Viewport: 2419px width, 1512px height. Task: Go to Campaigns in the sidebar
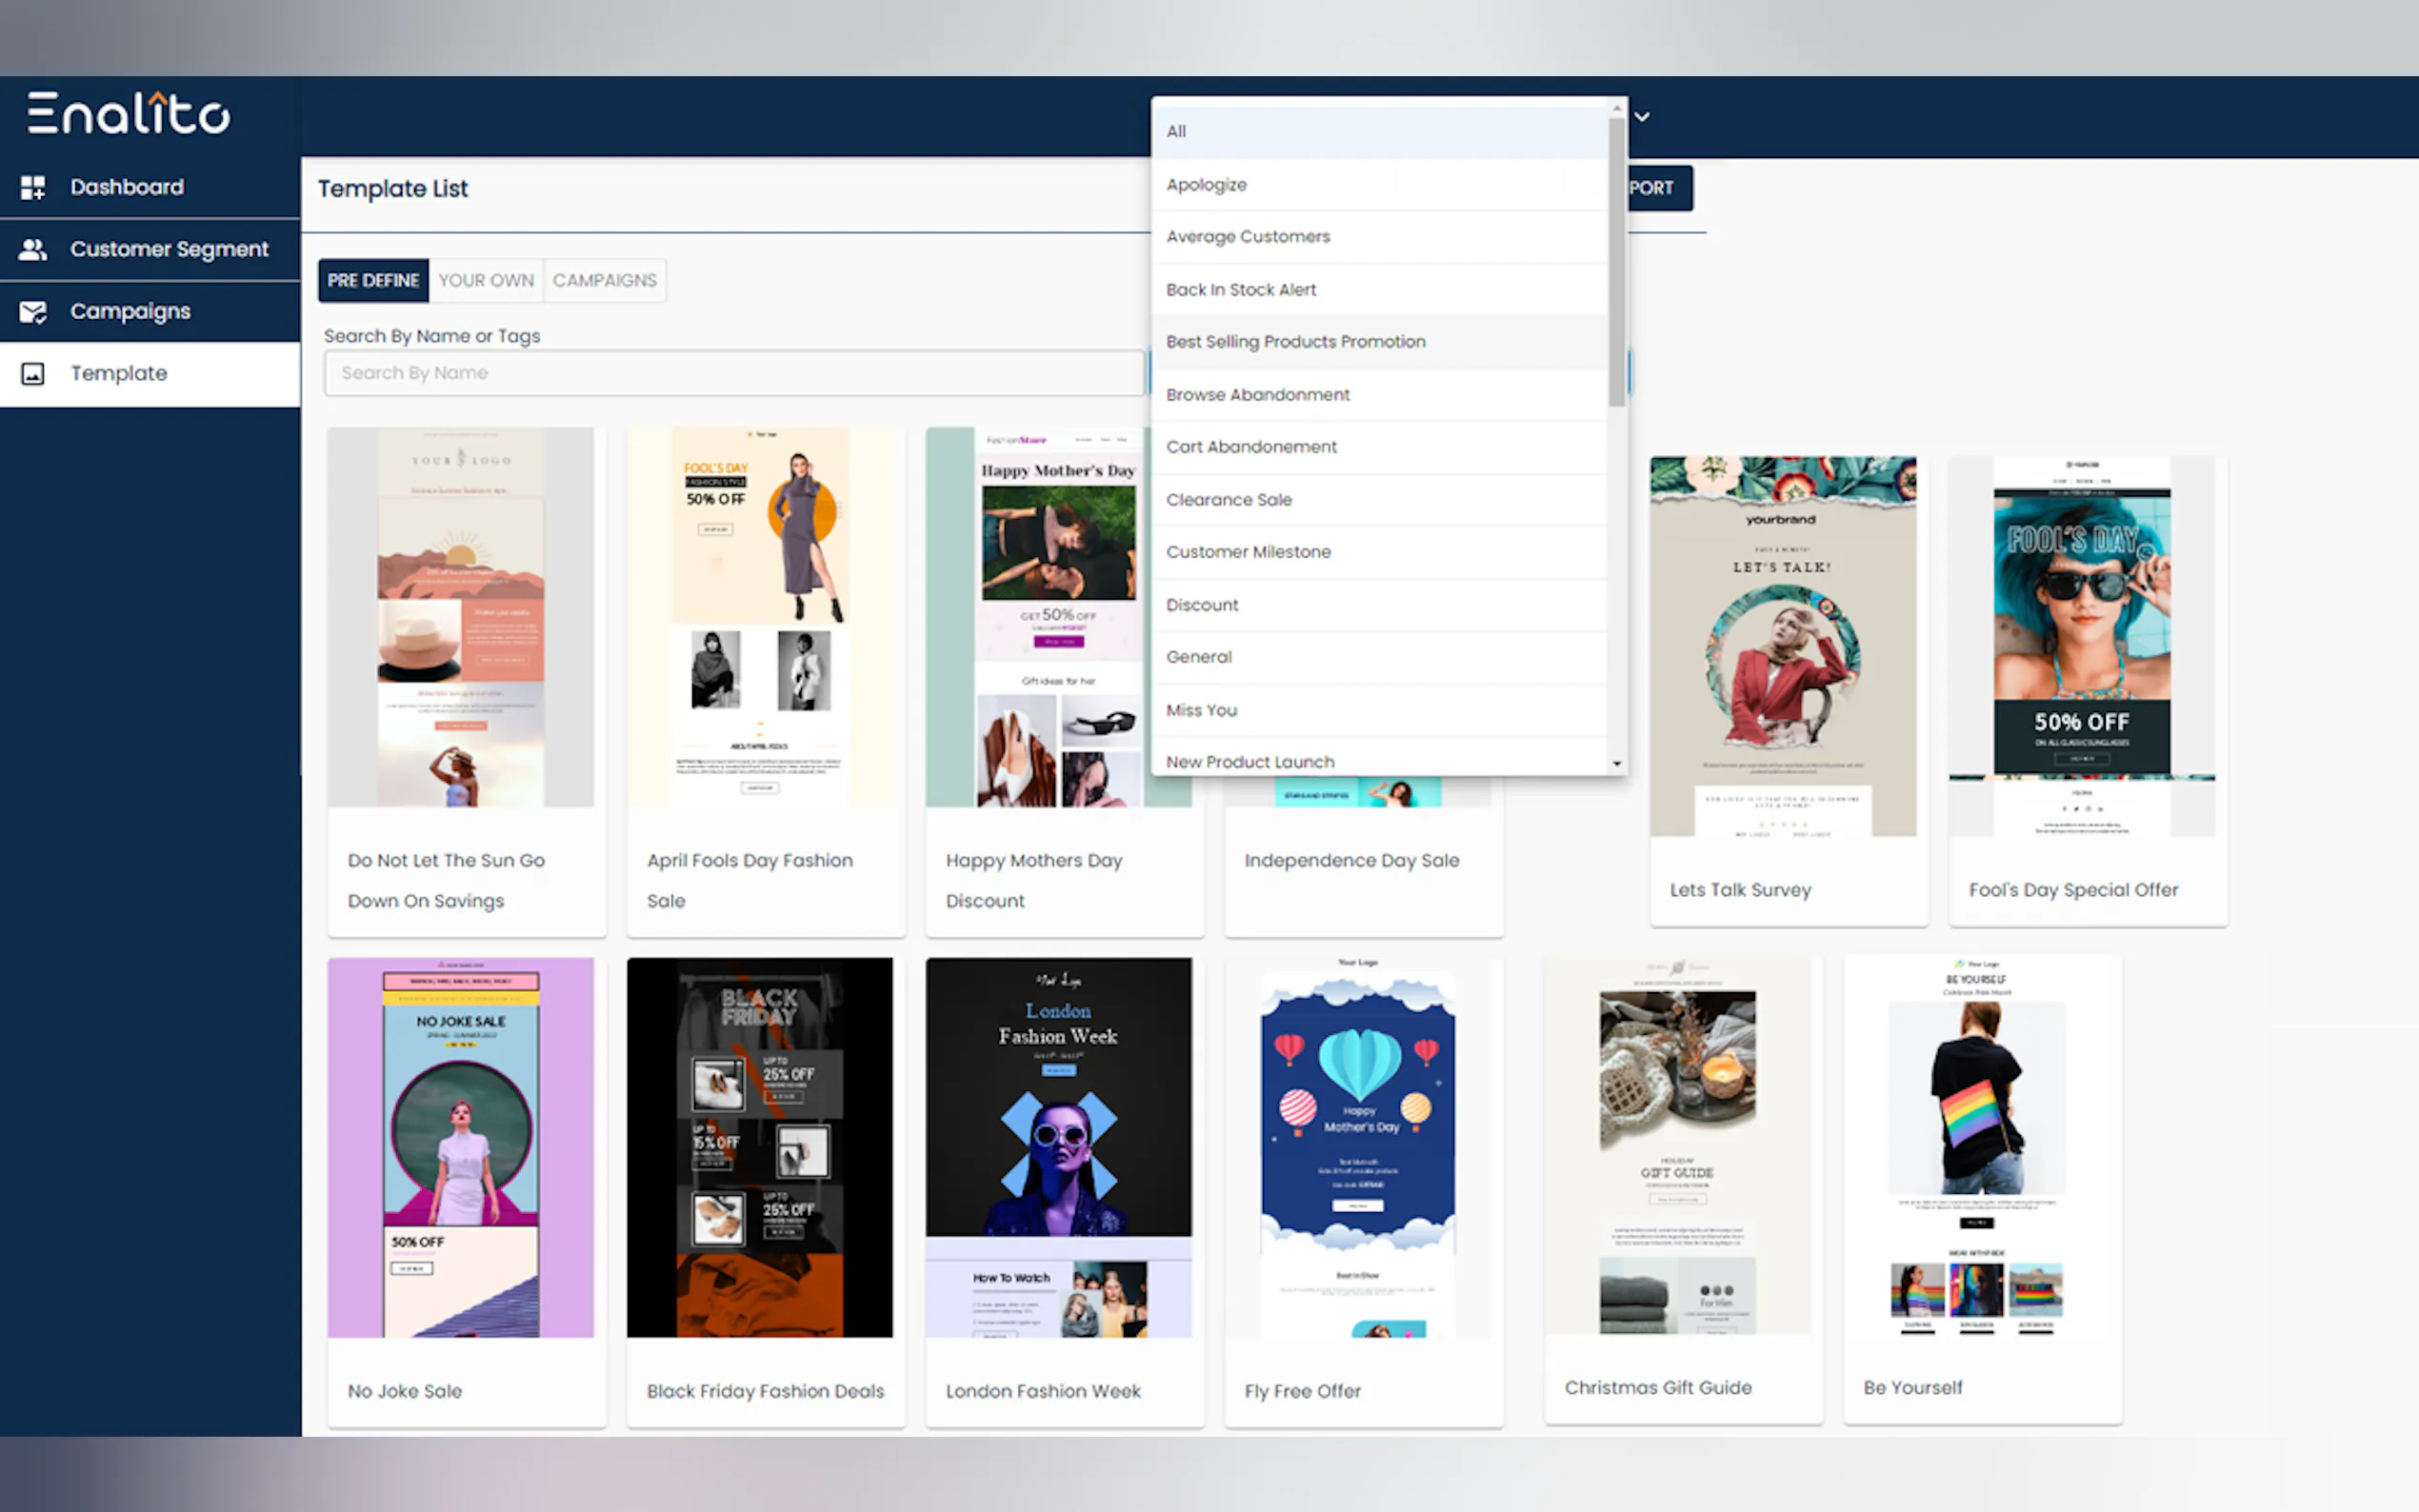click(x=150, y=311)
